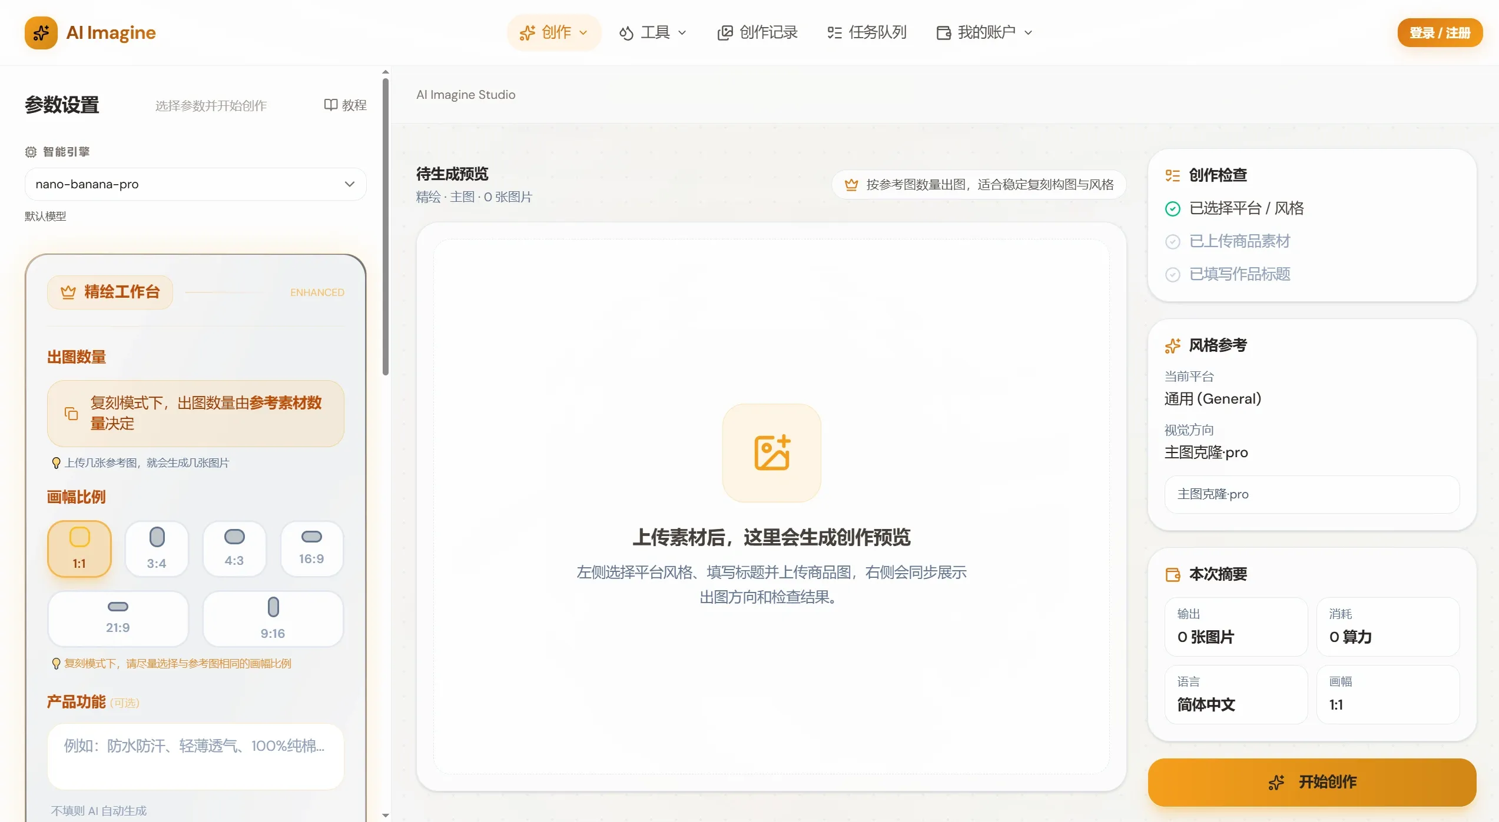This screenshot has height=822, width=1499.
Task: Click the 登录 / 注册 button
Action: pyautogui.click(x=1440, y=32)
